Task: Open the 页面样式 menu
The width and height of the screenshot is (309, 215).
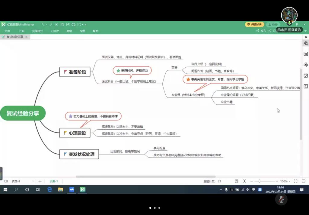Action: 38,31
